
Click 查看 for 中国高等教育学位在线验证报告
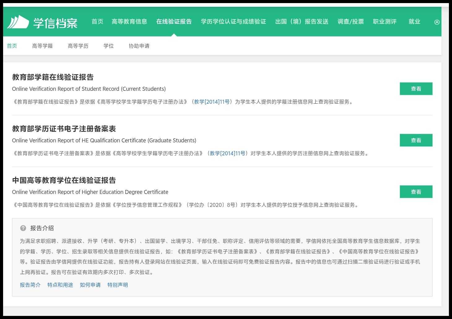coord(416,192)
